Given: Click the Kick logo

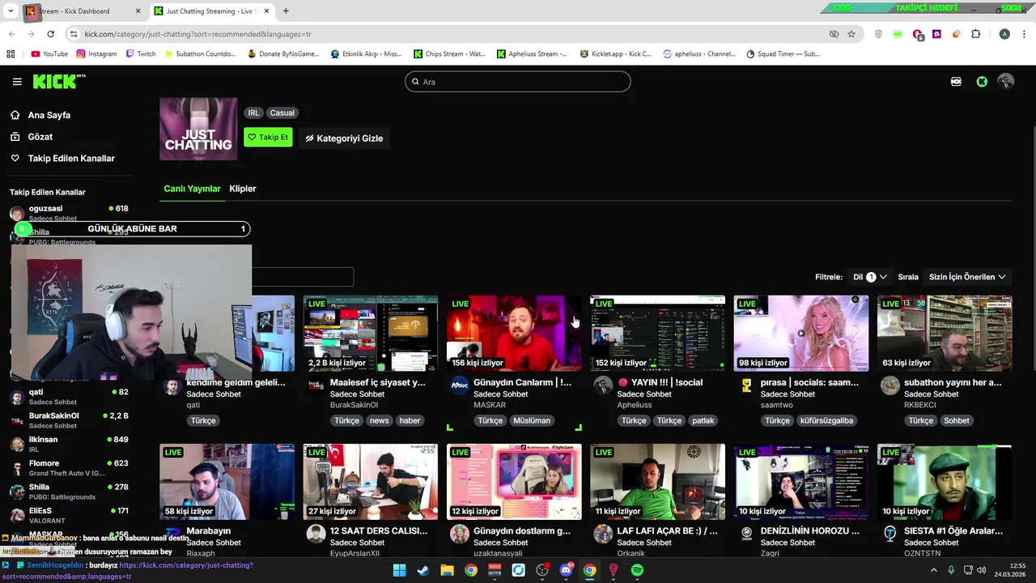Looking at the screenshot, I should (x=58, y=81).
